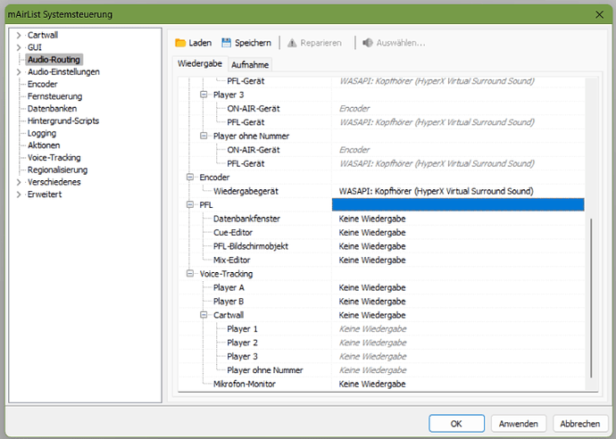The height and width of the screenshot is (439, 616).
Task: Select Player 1 under Voice-Tracking Cartwall
Action: 242,328
